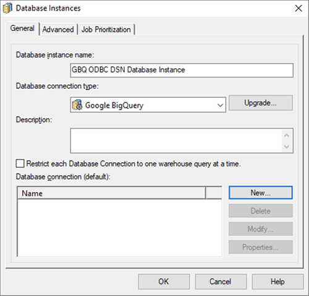This screenshot has width=309, height=296.
Task: Click the Upgrade... button
Action: [261, 103]
